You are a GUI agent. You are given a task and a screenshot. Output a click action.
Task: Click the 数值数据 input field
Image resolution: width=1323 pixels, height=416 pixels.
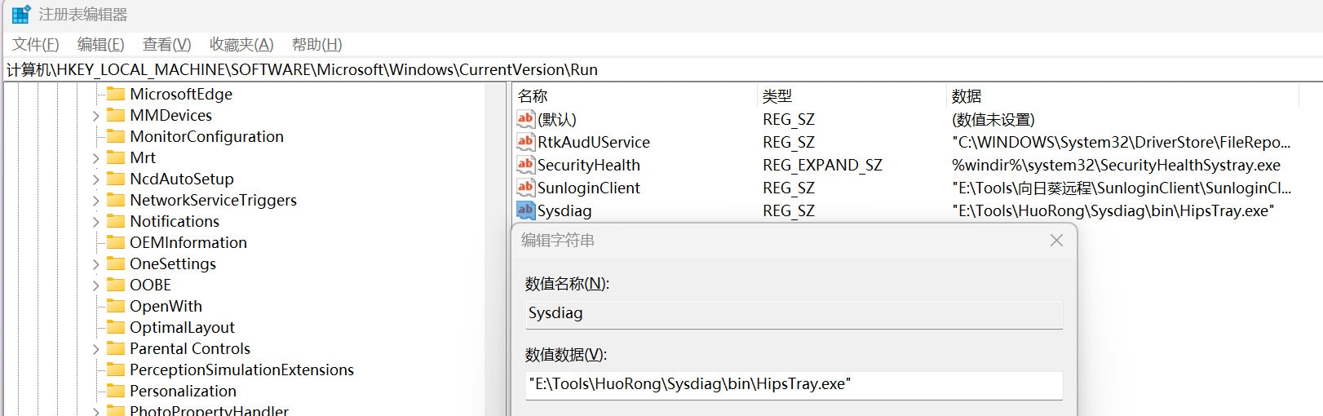[x=794, y=385]
